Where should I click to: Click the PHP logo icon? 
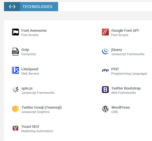click(x=105, y=70)
